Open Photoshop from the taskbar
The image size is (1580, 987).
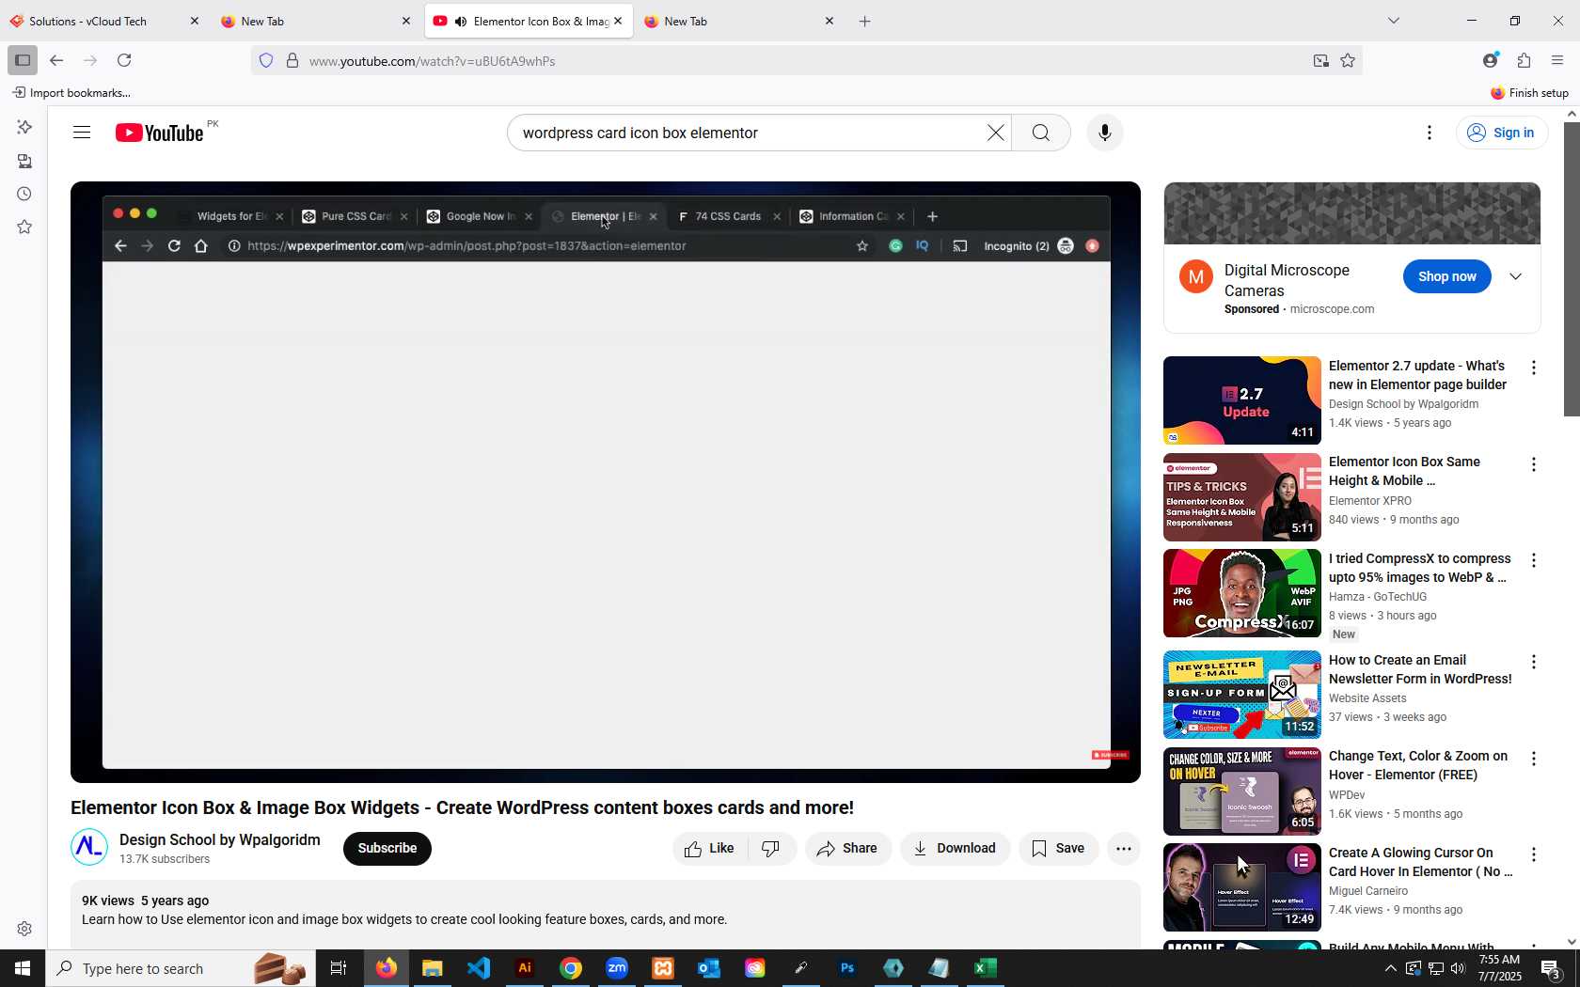click(x=847, y=968)
